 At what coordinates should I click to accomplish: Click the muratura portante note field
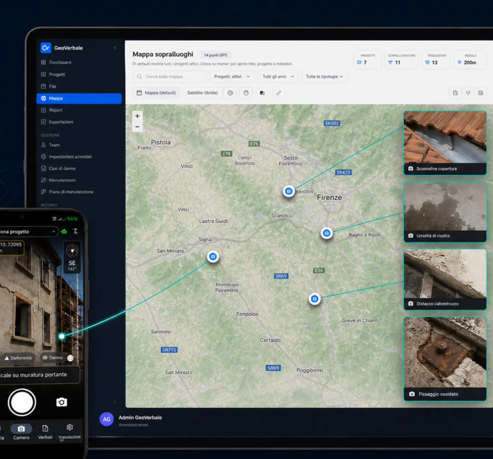click(x=40, y=375)
